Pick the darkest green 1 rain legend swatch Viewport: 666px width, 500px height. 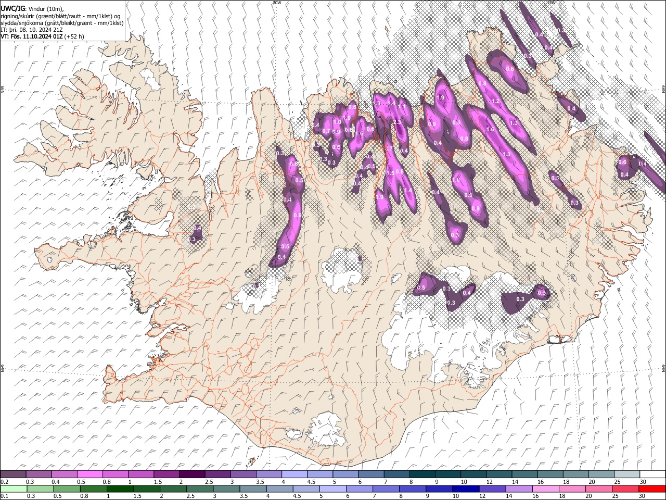coord(120,489)
